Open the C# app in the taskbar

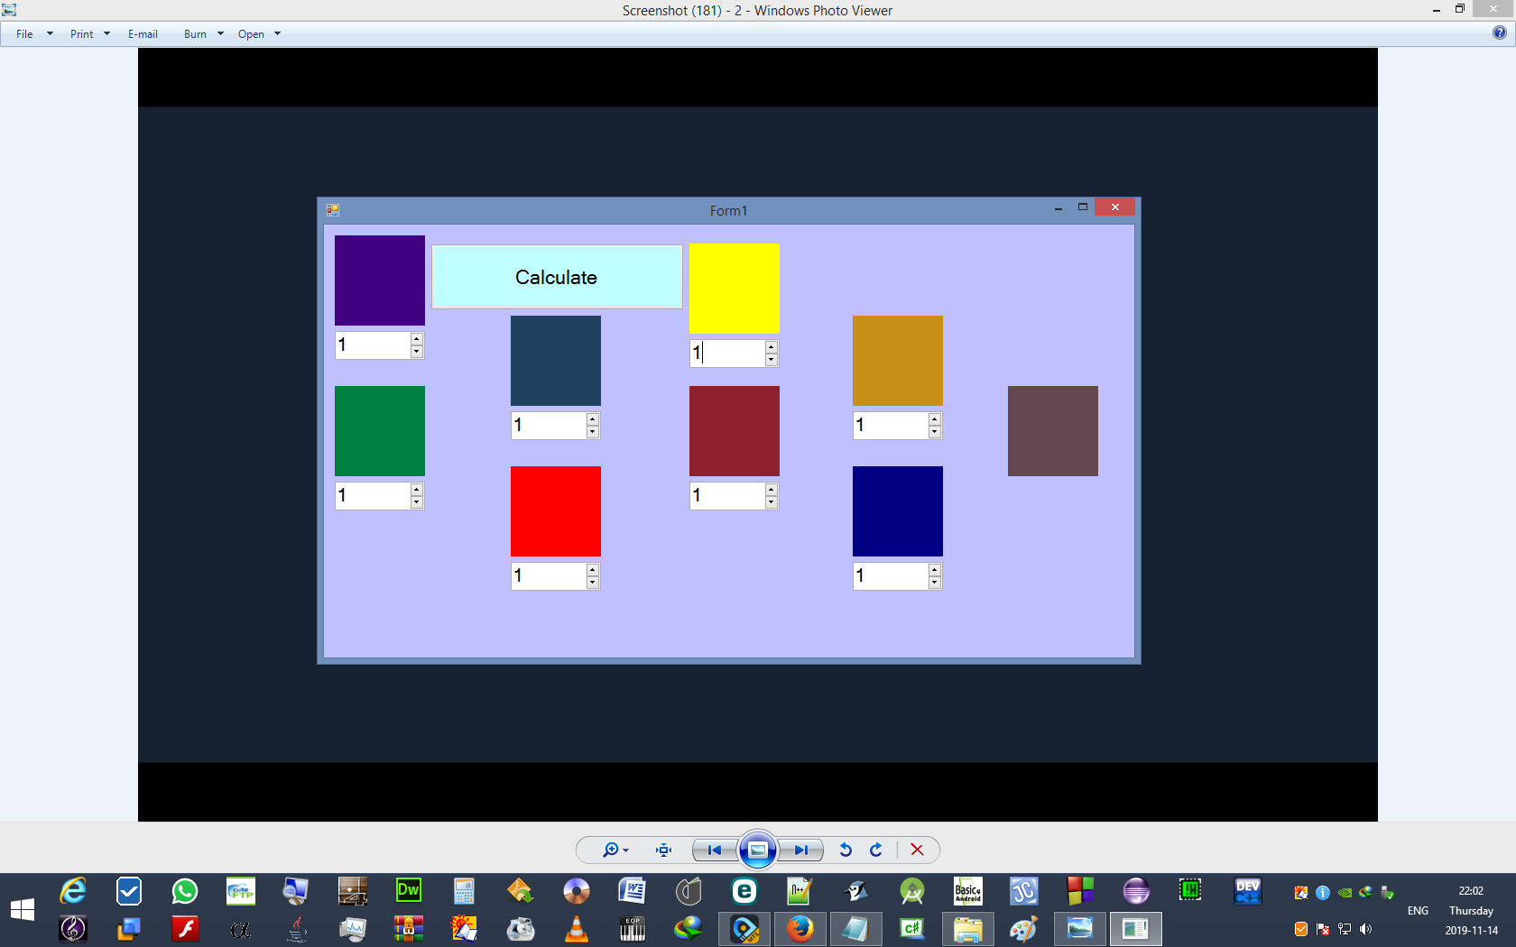pos(912,928)
